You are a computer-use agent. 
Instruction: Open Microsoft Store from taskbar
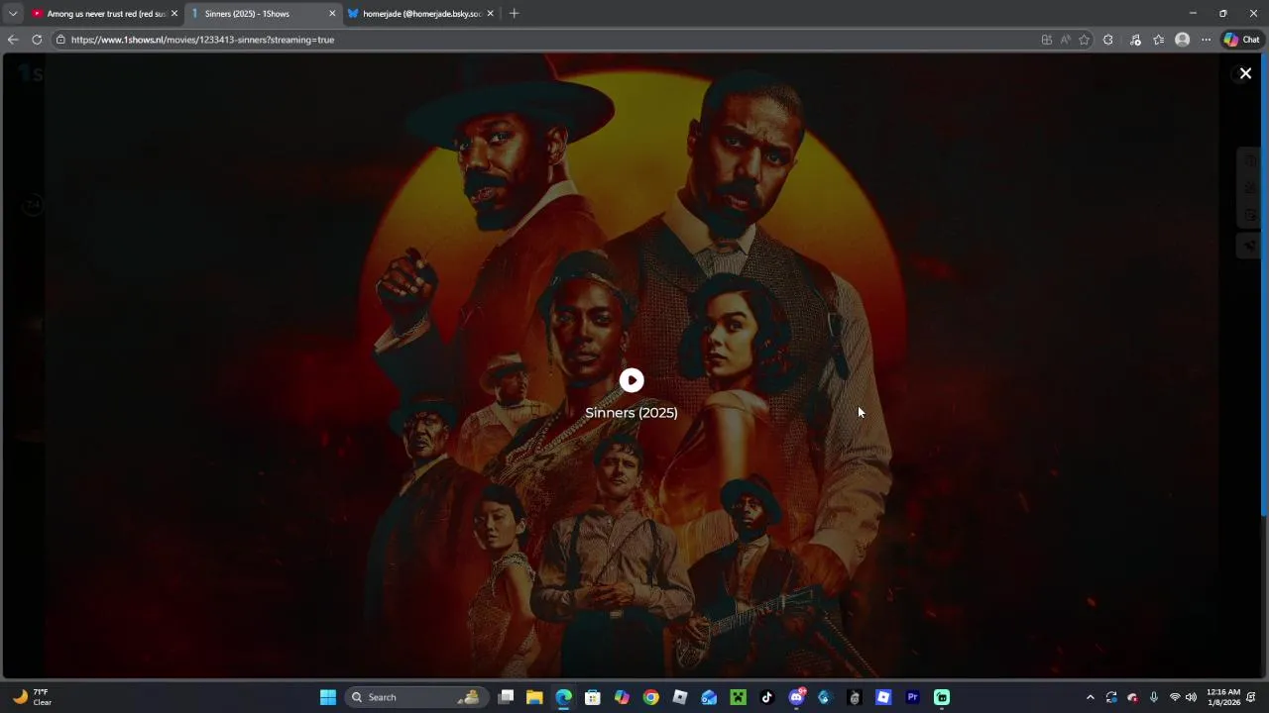[593, 697]
